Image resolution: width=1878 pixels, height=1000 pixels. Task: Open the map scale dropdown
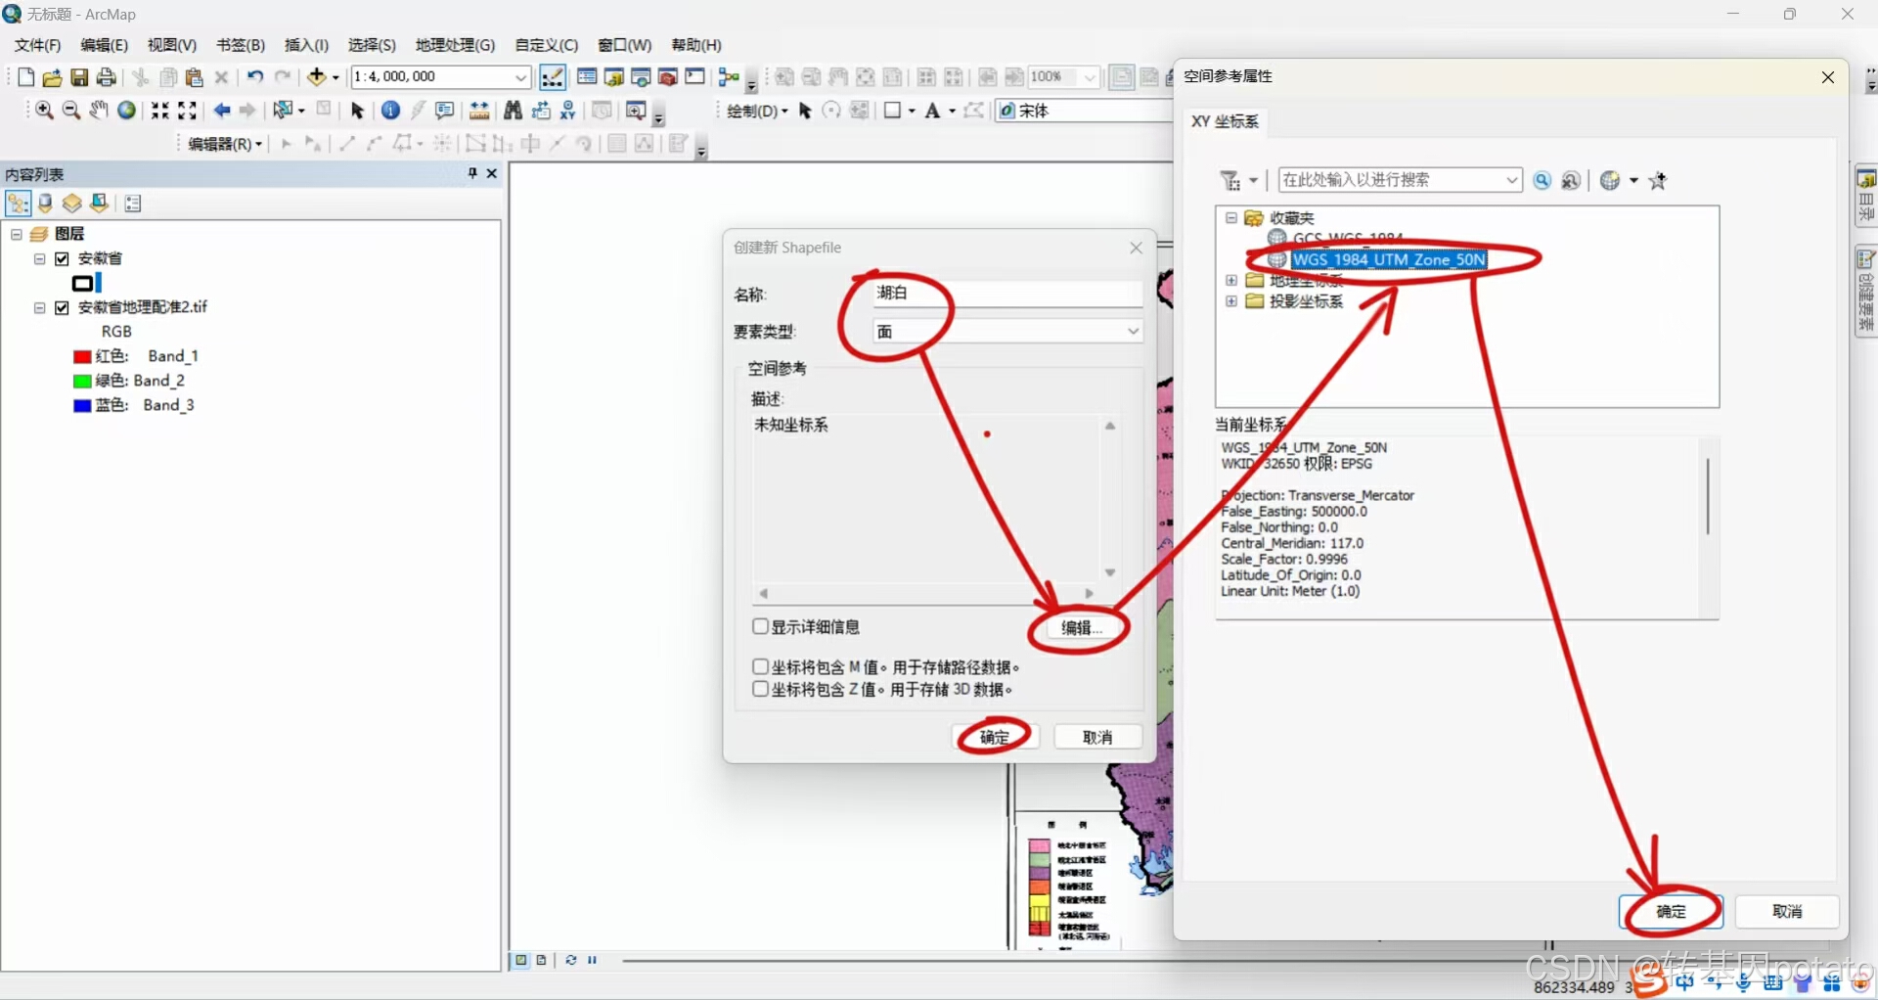coord(521,77)
